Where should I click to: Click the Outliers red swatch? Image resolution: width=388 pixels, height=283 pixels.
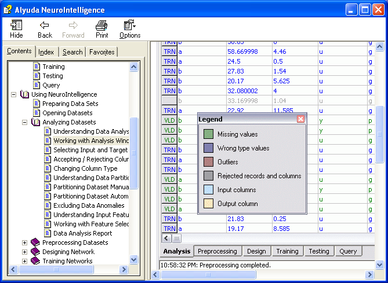(208, 161)
